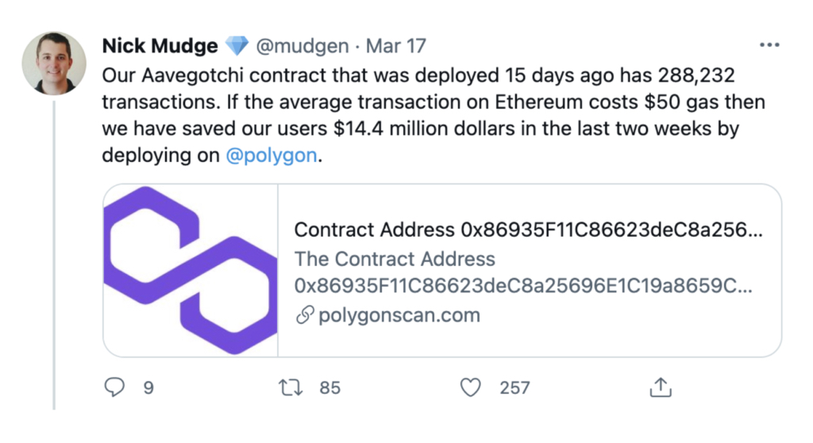Viewport: 813px width, 443px height.
Task: Click the Mar 17 tweet timestamp
Action: pos(395,46)
